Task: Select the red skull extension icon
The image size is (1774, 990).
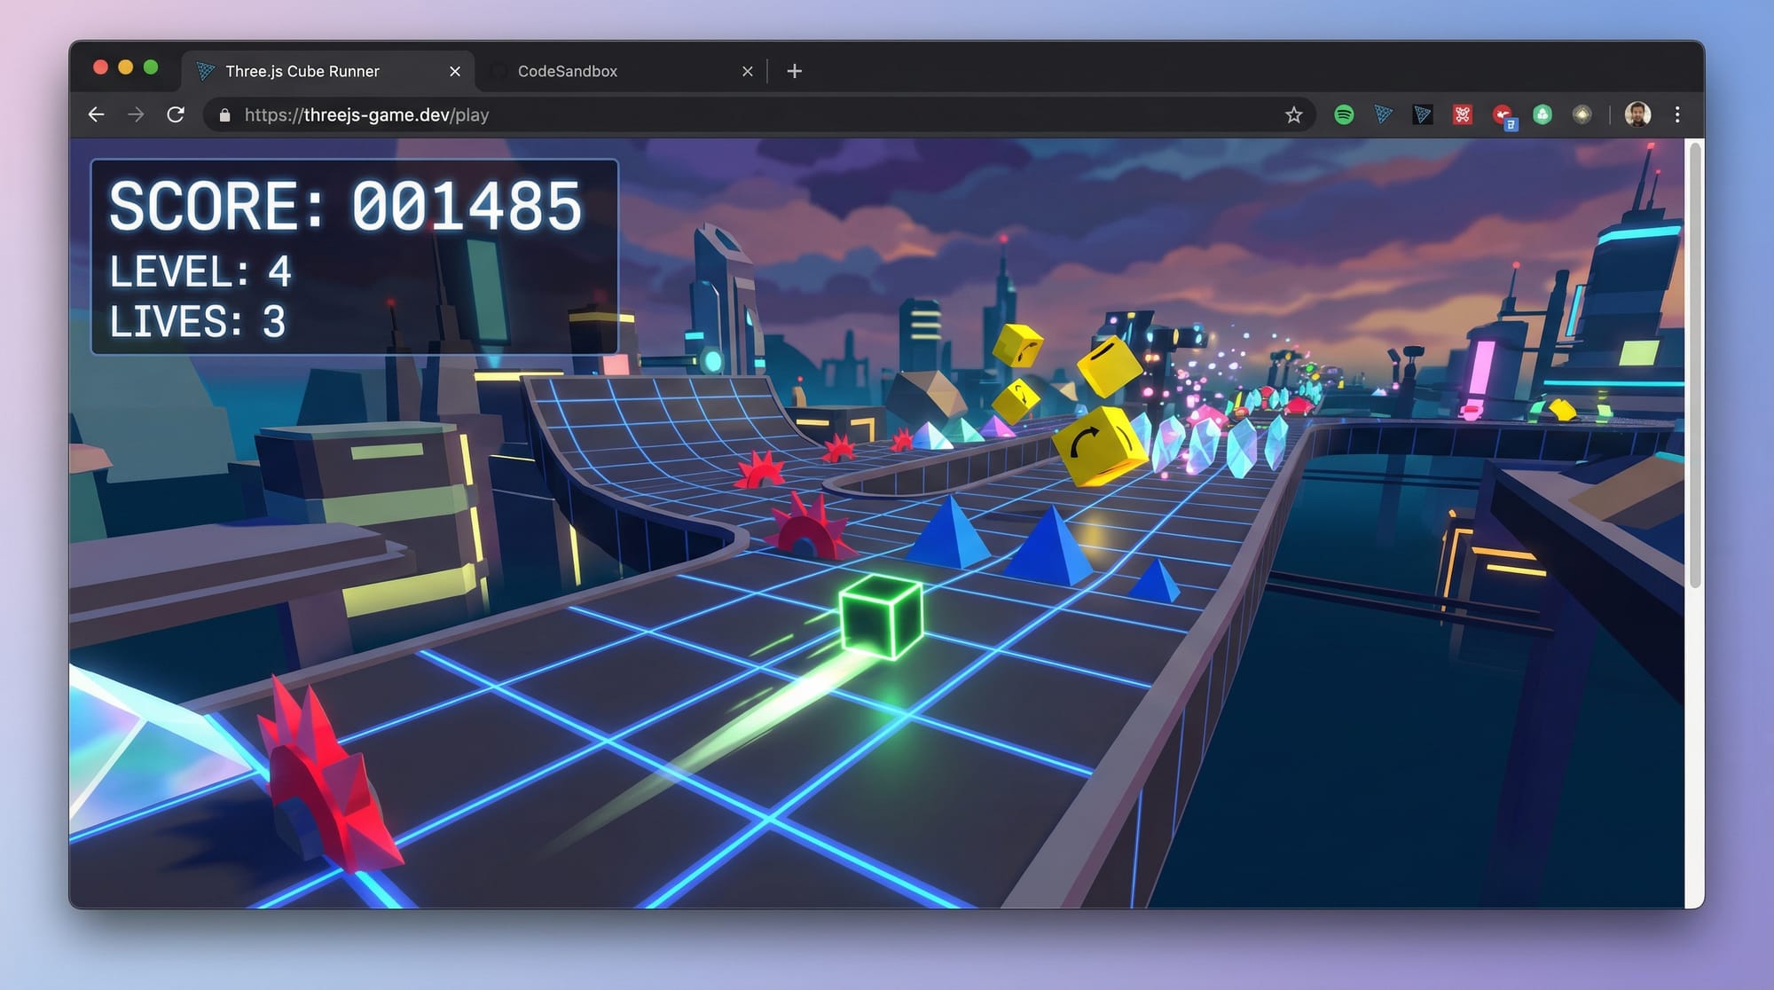Action: (1462, 114)
